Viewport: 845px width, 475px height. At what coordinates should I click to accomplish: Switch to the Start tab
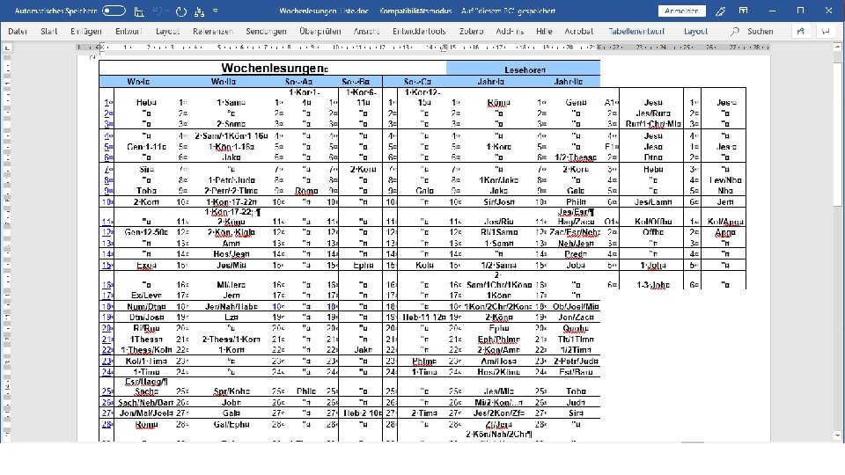pyautogui.click(x=48, y=32)
